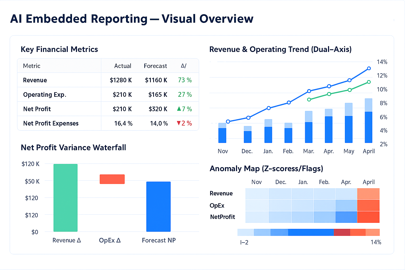Click the "Operating Exp." row label

tap(45, 95)
